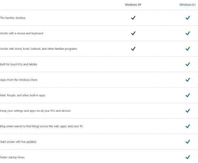Click the Windows 8.1 column header link
This screenshot has width=198, height=163.
tap(187, 5)
